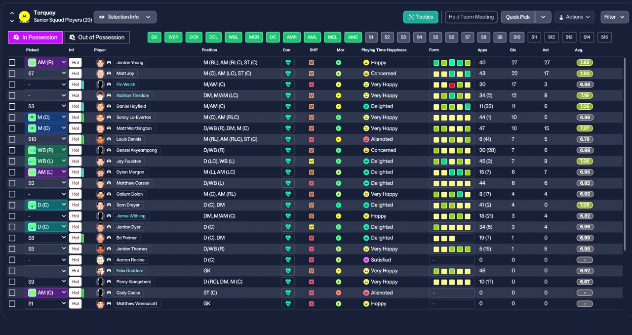Open the Selection Info dropdown
Screen dimensions: 632x335
coord(125,17)
